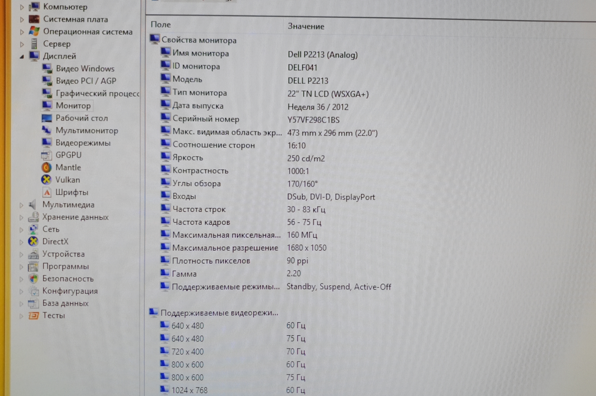Expand the Сеть node arrow
This screenshot has width=596, height=396.
click(21, 230)
